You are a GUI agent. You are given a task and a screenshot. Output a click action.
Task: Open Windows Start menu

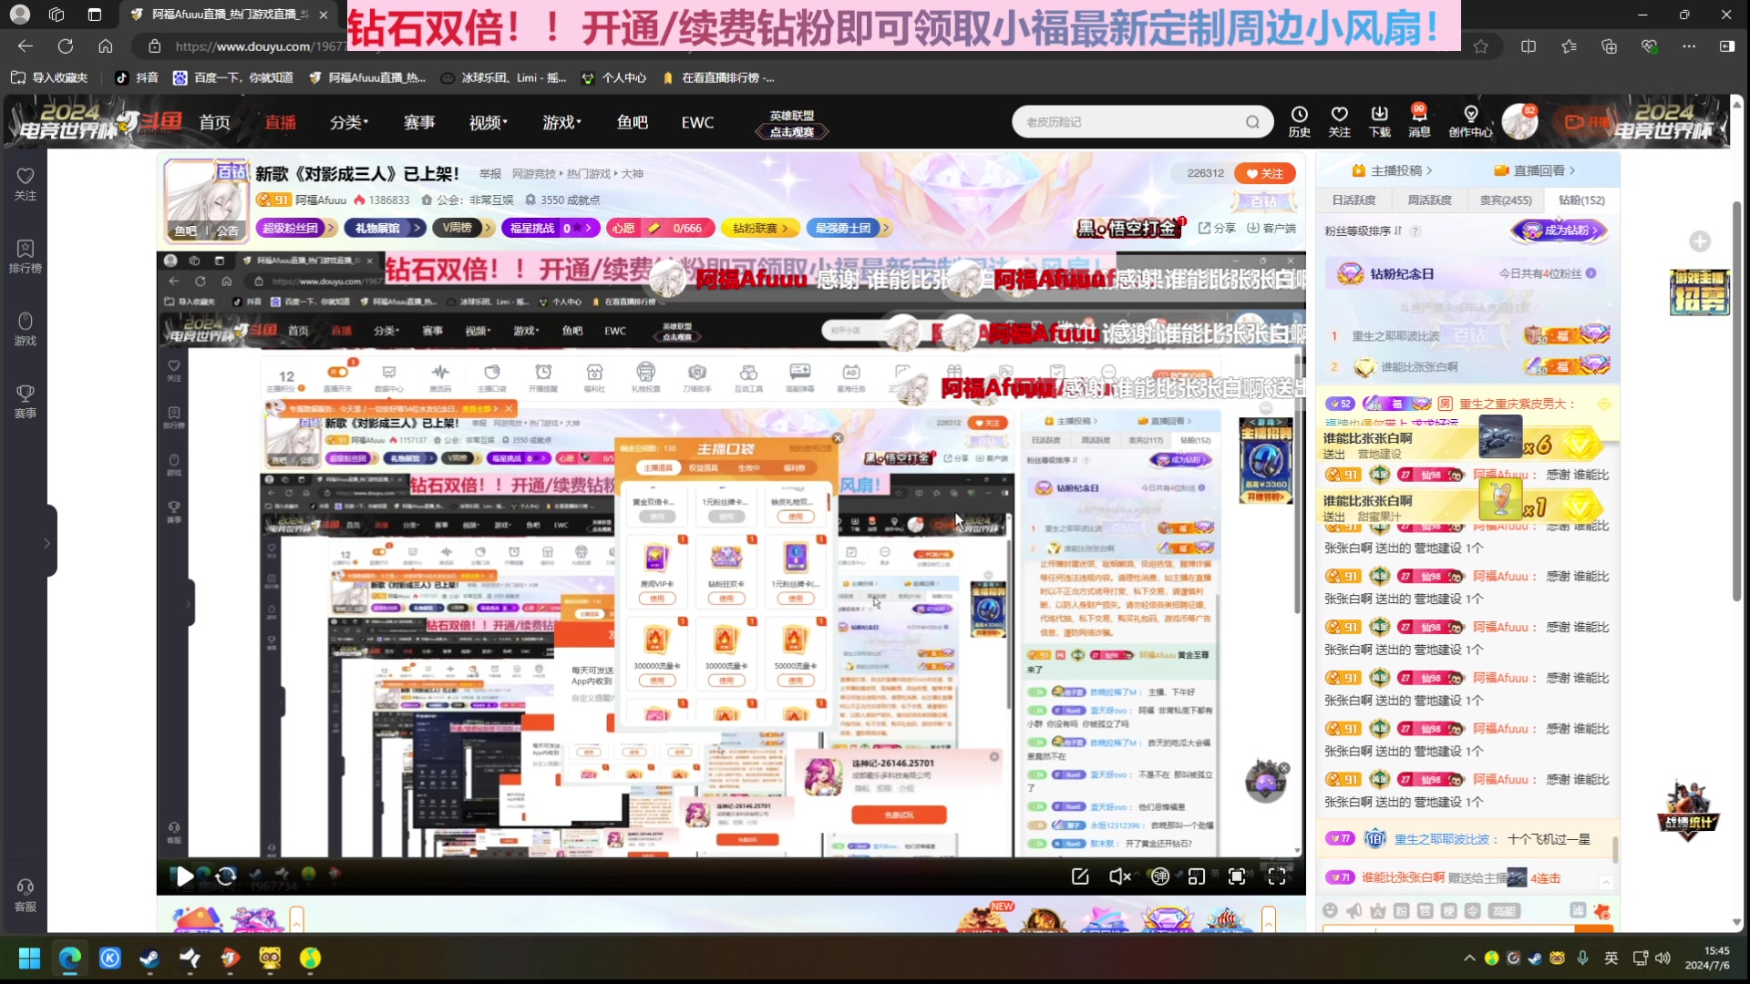(29, 958)
